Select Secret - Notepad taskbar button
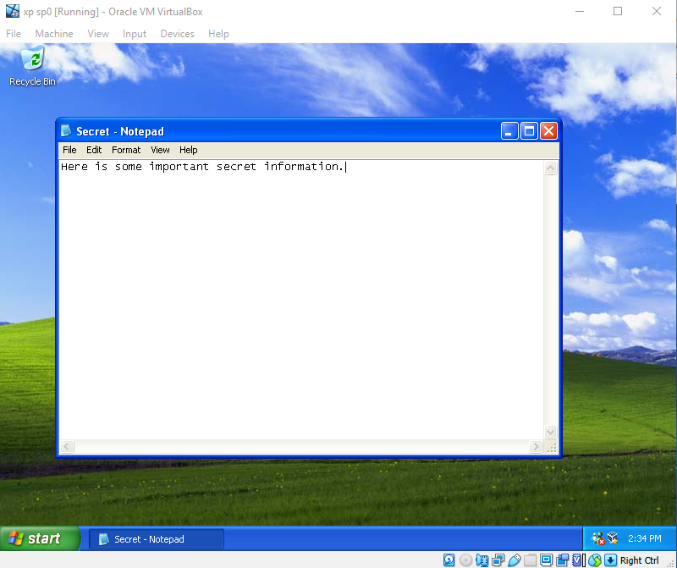The height and width of the screenshot is (568, 677). (157, 539)
